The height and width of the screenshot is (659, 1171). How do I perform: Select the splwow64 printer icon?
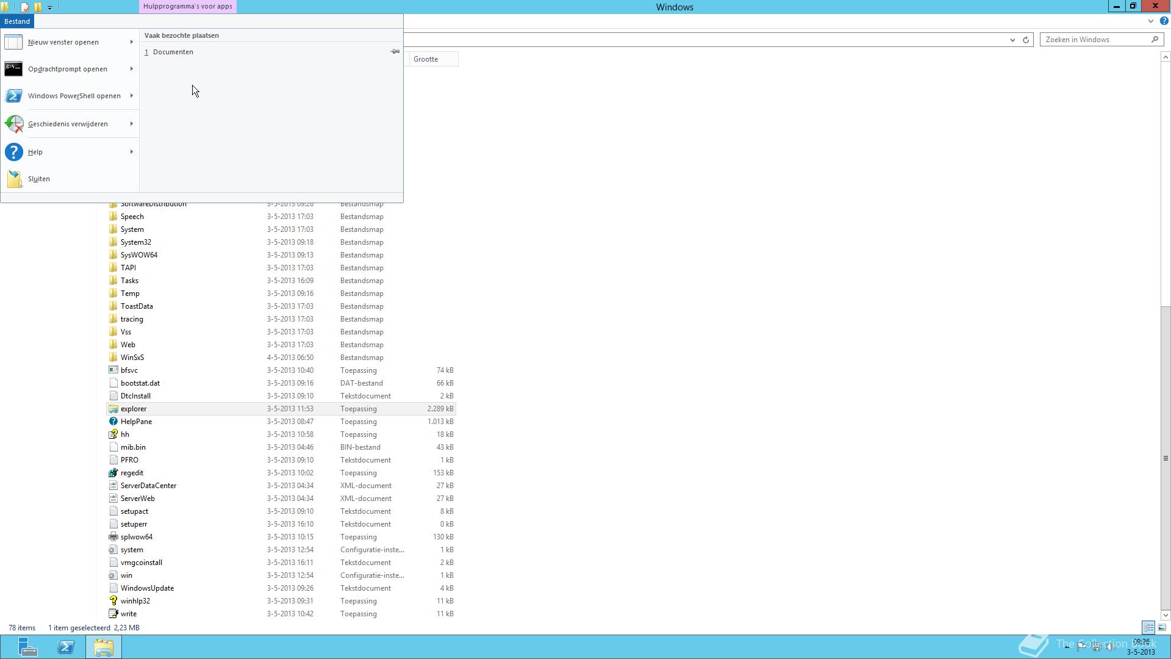pyautogui.click(x=113, y=537)
